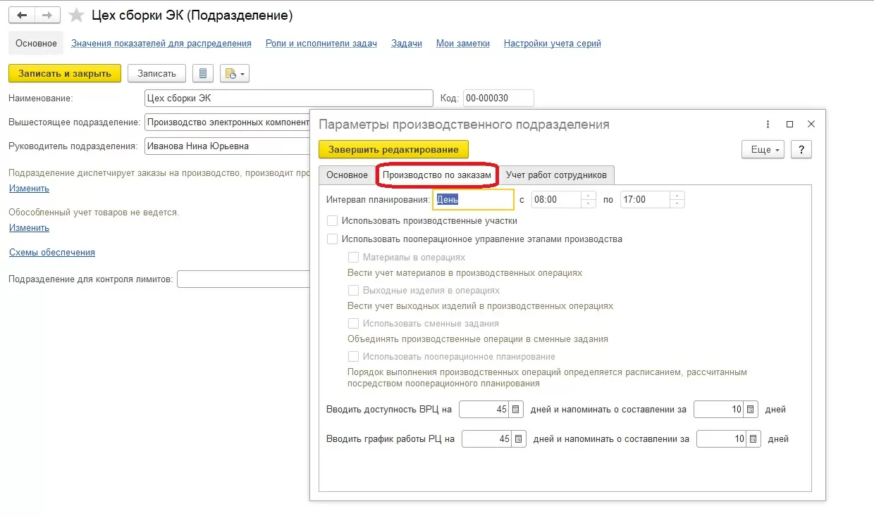Click the ВРЦ availability days field 45
This screenshot has height=518, width=874.
coord(484,409)
